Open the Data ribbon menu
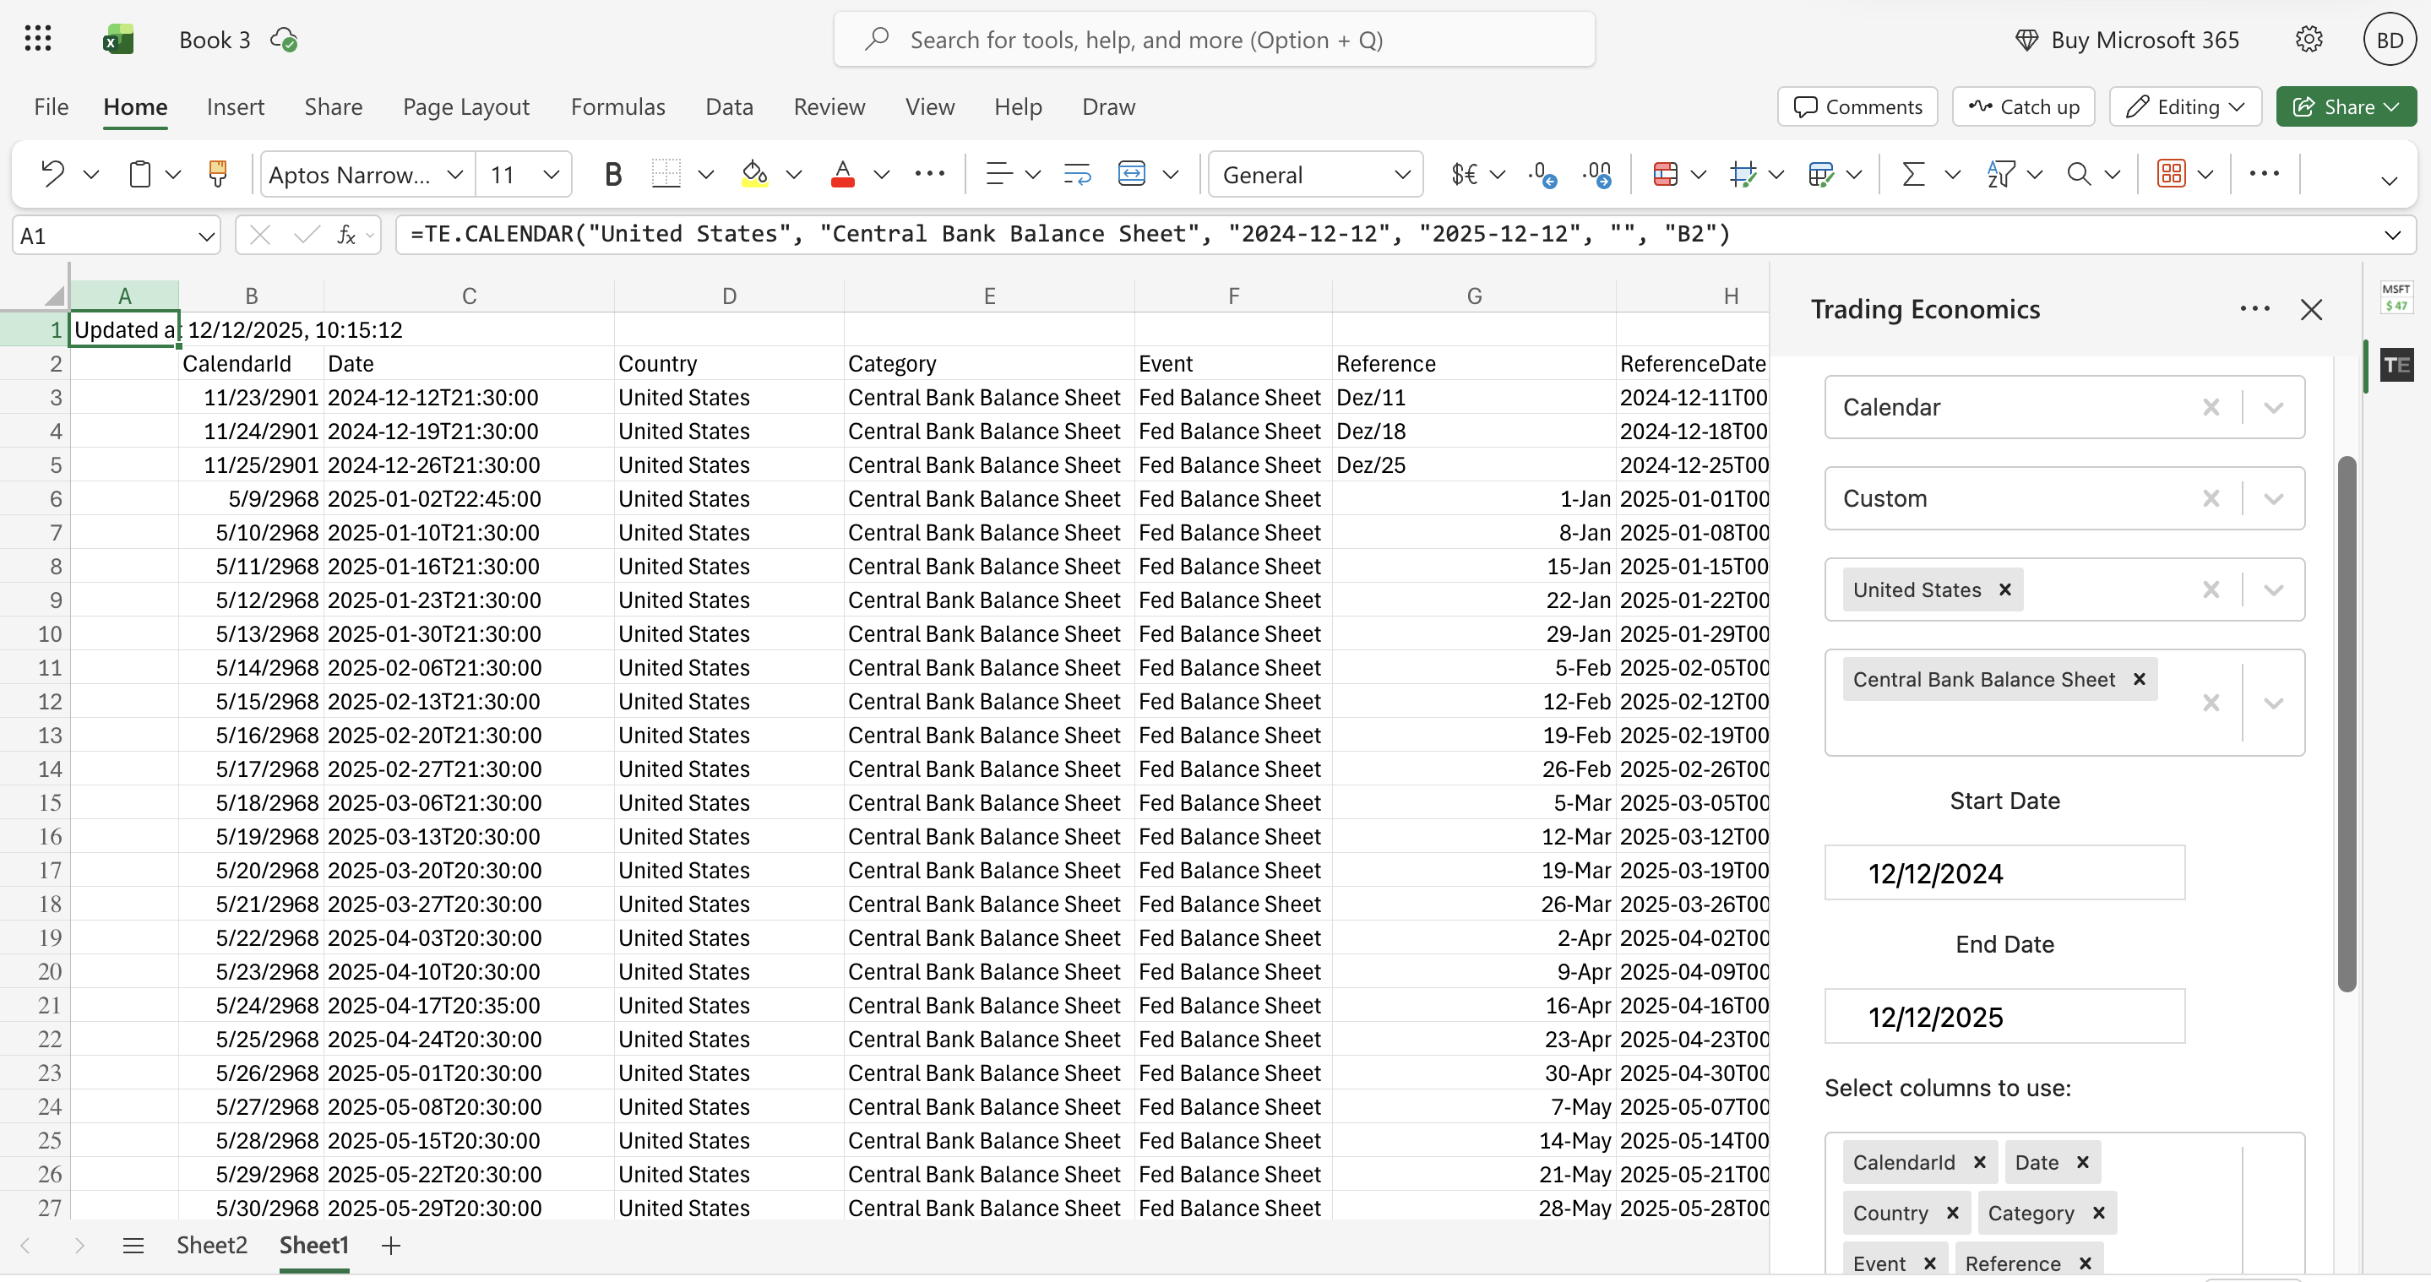The width and height of the screenshot is (2431, 1282). click(727, 106)
